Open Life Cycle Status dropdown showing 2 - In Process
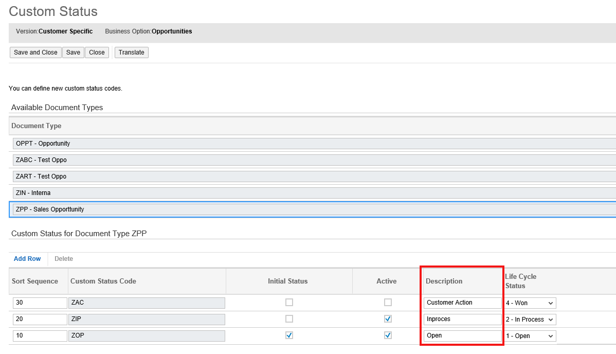616x354 pixels. click(530, 320)
